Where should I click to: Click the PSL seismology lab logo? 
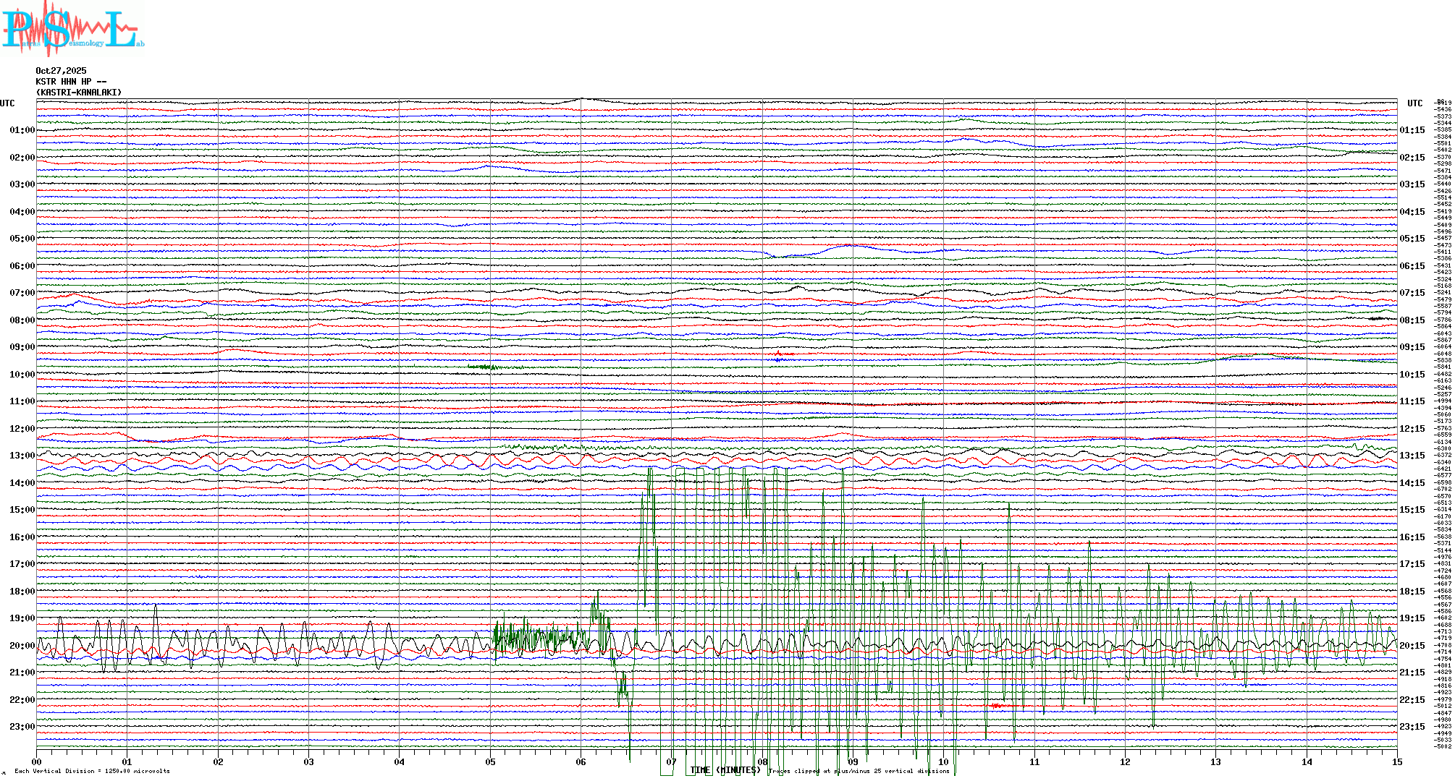point(72,29)
